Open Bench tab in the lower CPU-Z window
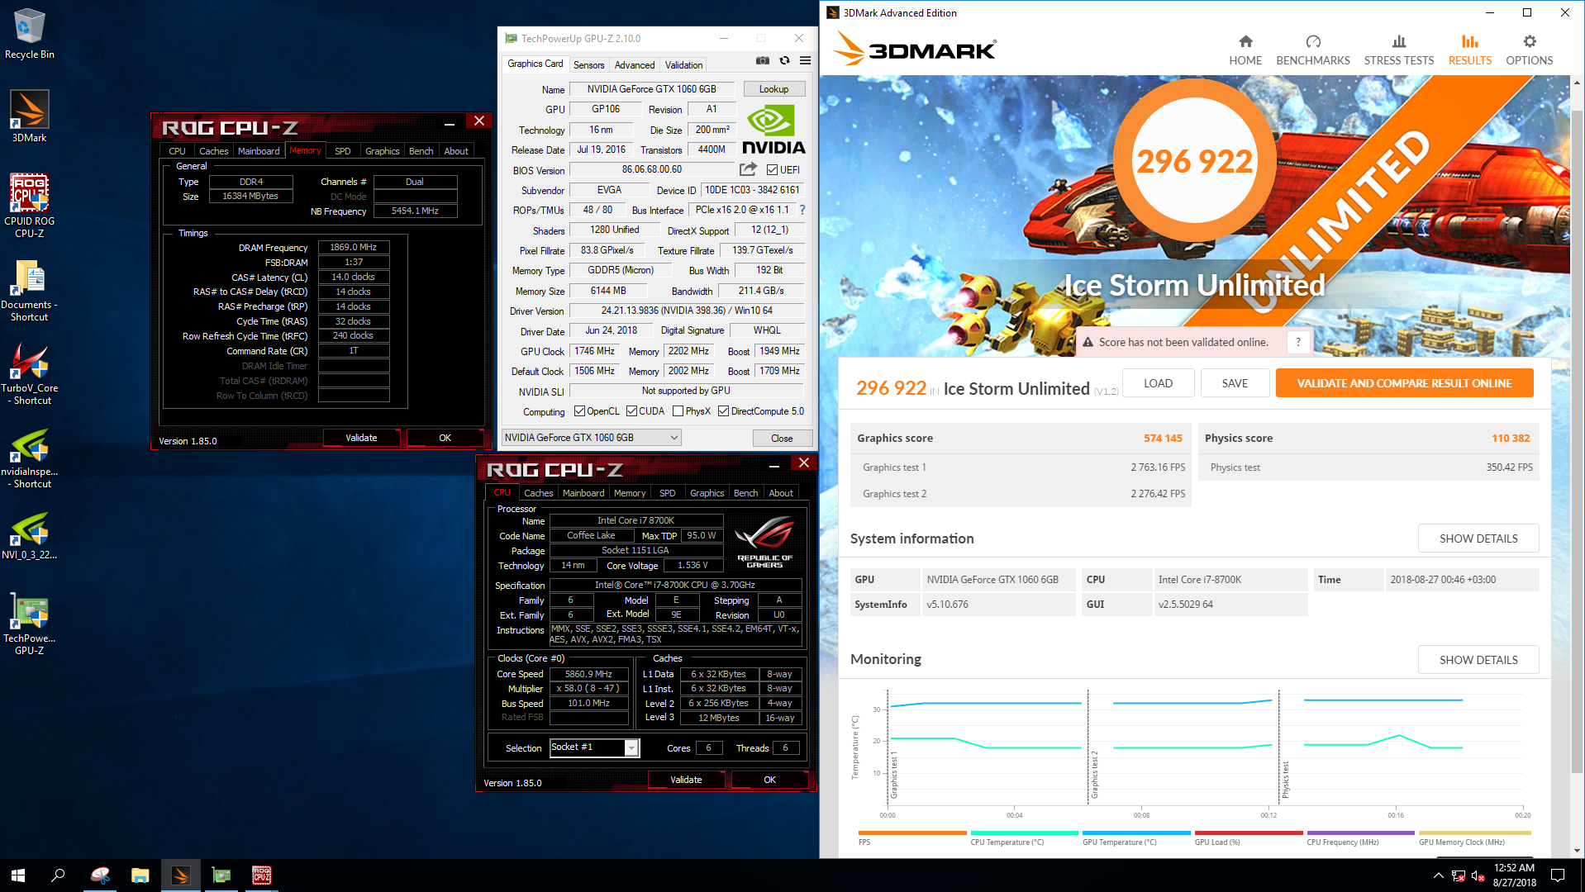Image resolution: width=1585 pixels, height=892 pixels. pos(745,493)
